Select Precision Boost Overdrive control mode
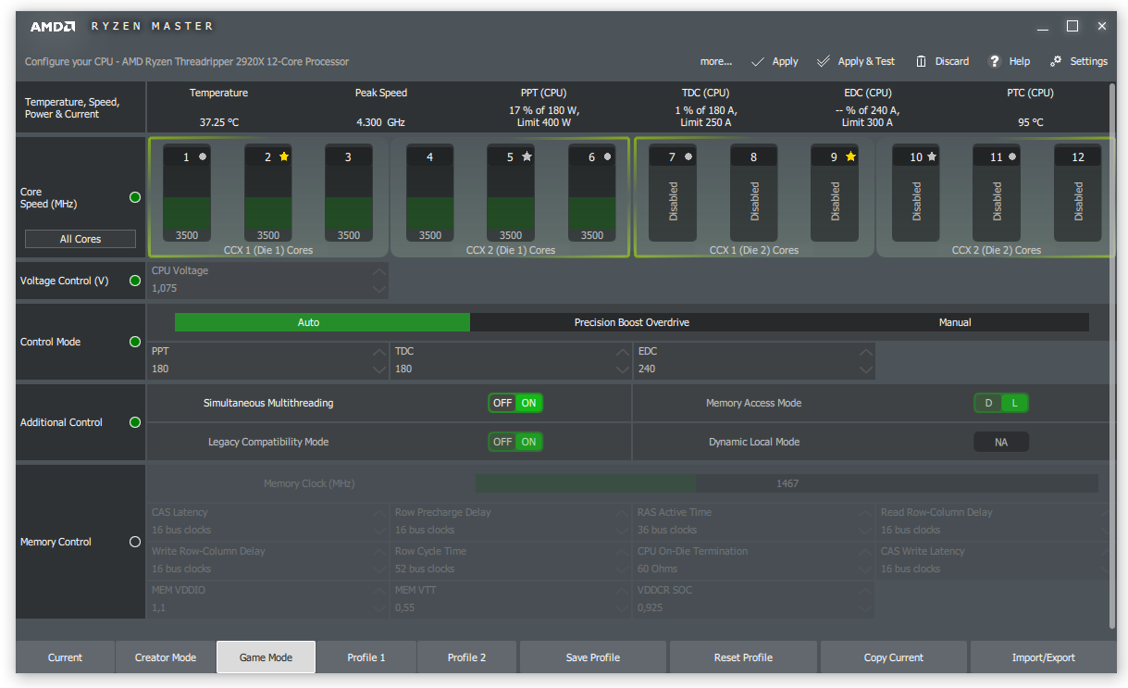1128x688 pixels. tap(632, 322)
